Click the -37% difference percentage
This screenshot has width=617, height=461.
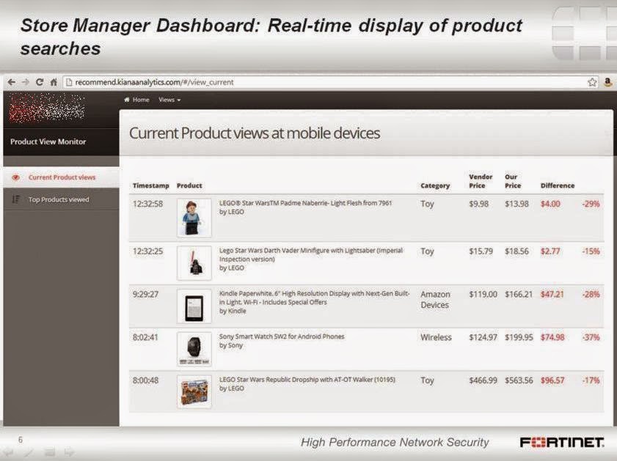click(591, 337)
